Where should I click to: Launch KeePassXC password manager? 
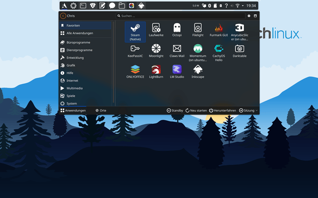(x=135, y=51)
